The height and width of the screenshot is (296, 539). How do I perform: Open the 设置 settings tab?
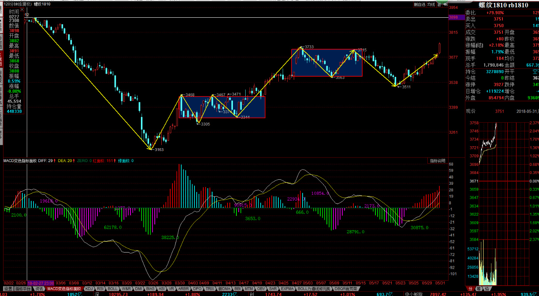pyautogui.click(x=8, y=288)
